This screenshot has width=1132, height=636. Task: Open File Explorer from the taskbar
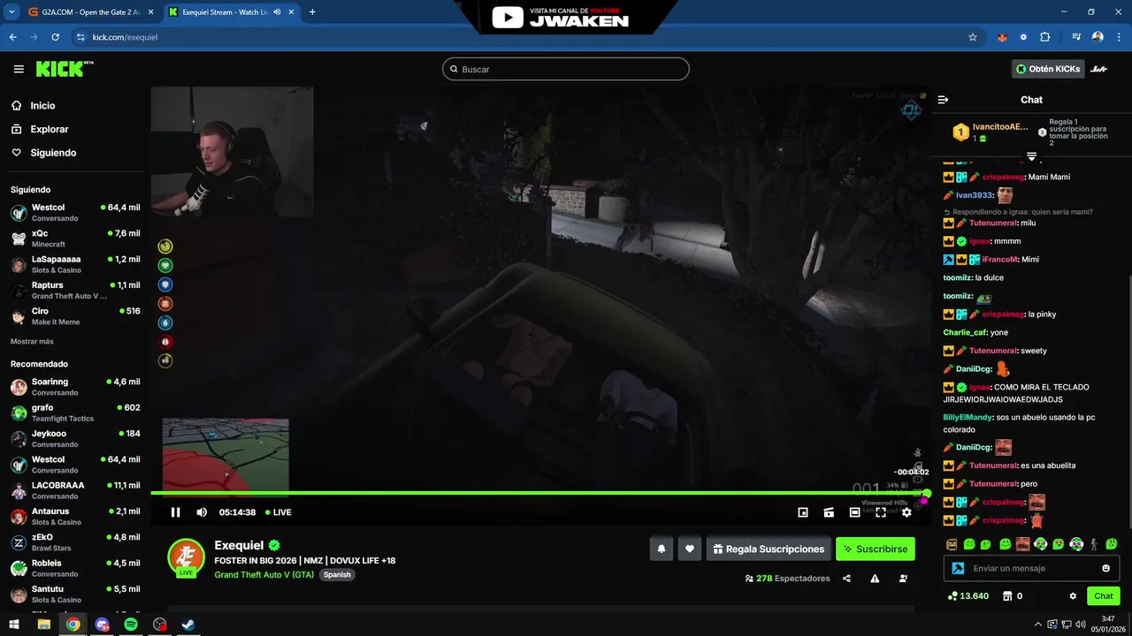pos(44,625)
